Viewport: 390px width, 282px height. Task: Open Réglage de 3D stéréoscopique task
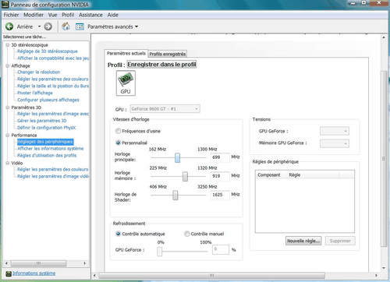pos(48,51)
